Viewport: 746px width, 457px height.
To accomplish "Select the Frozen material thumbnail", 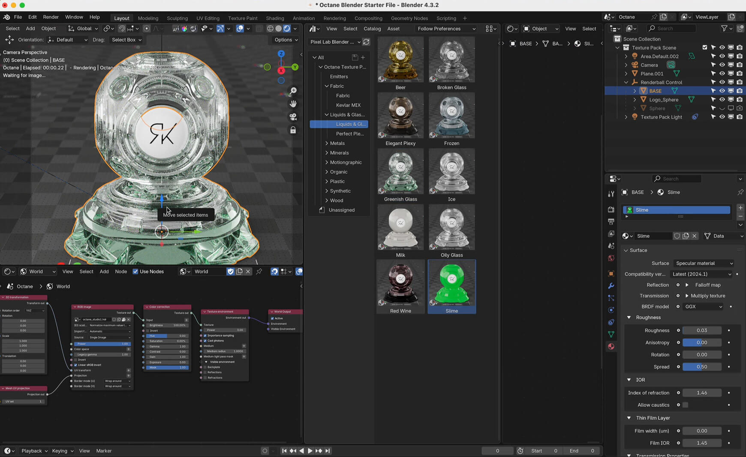I will (451, 115).
